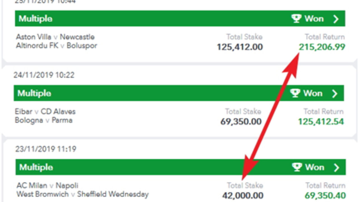This screenshot has width=359, height=202.
Task: Click the Aston Villa v Newcastle match
Action: [55, 37]
